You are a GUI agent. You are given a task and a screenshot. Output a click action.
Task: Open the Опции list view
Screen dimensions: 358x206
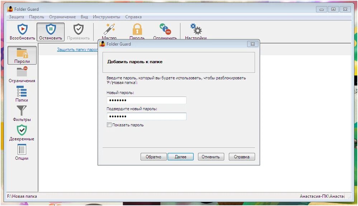(22, 152)
